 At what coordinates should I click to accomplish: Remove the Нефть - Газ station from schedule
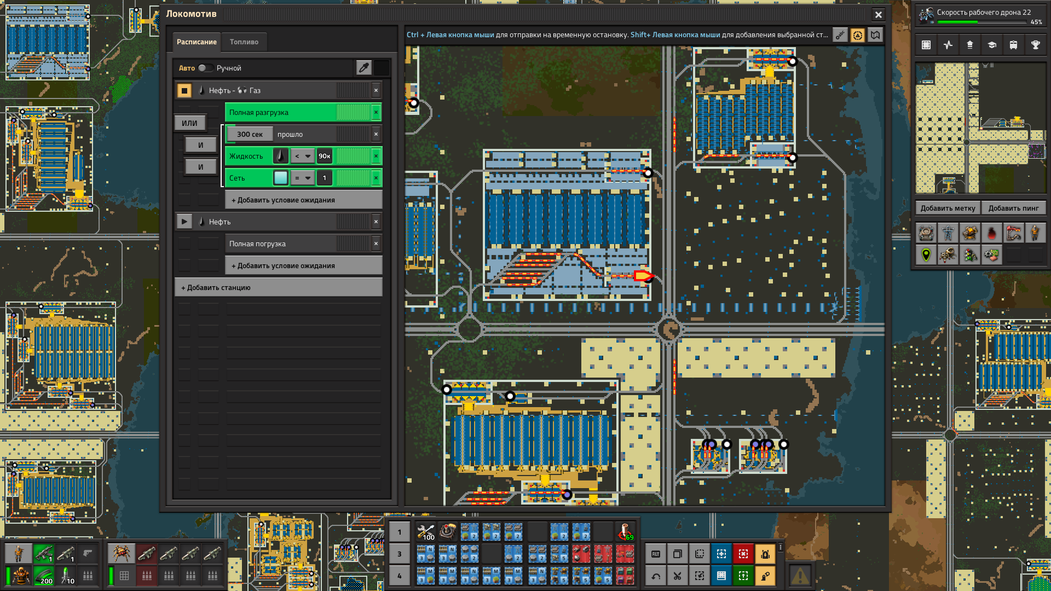coord(376,90)
